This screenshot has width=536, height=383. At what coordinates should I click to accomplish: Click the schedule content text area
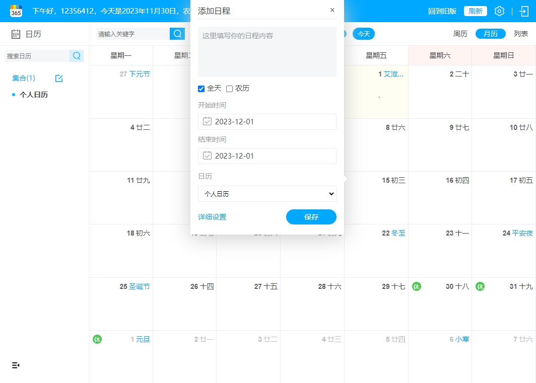tap(267, 51)
